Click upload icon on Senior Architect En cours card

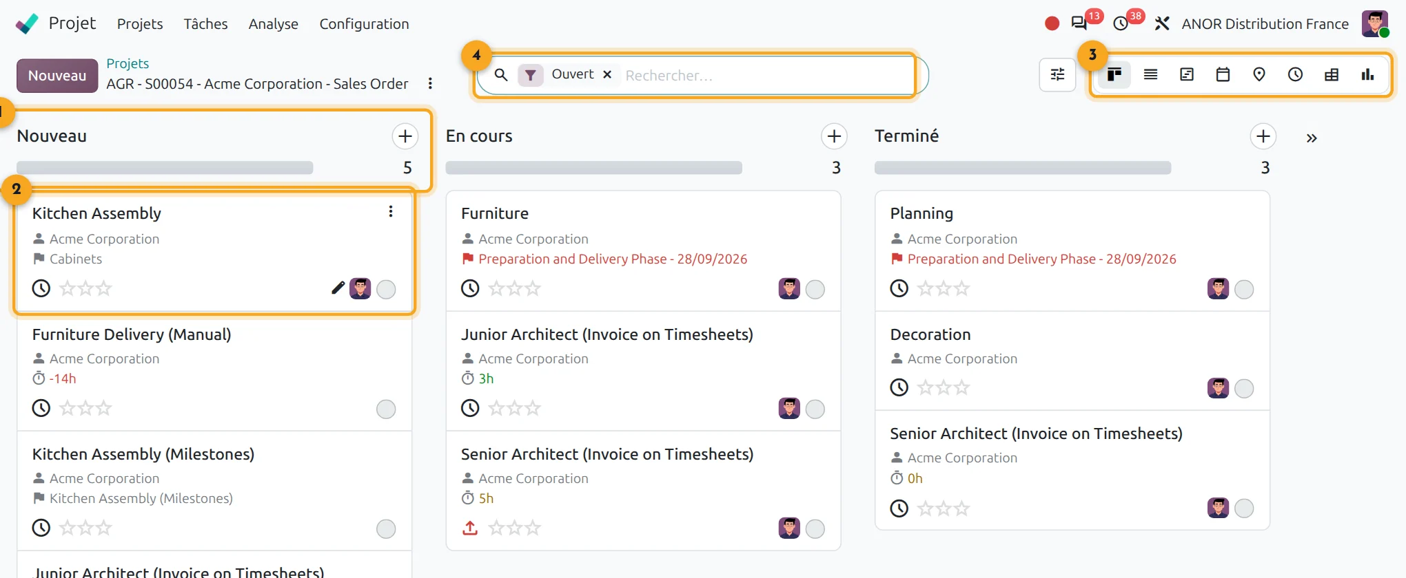(x=470, y=528)
